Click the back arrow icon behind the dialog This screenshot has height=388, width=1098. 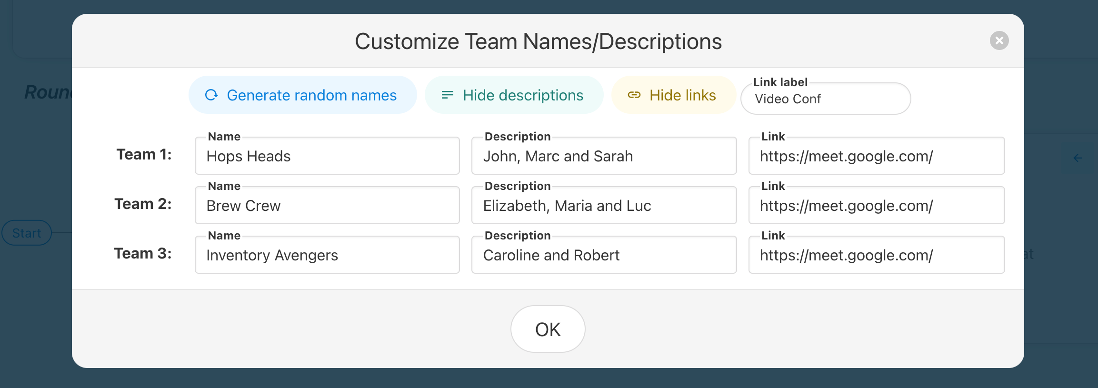tap(1078, 158)
